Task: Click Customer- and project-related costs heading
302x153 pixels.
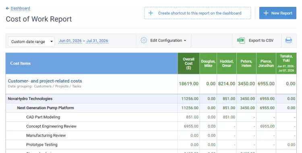Action: click(x=45, y=81)
